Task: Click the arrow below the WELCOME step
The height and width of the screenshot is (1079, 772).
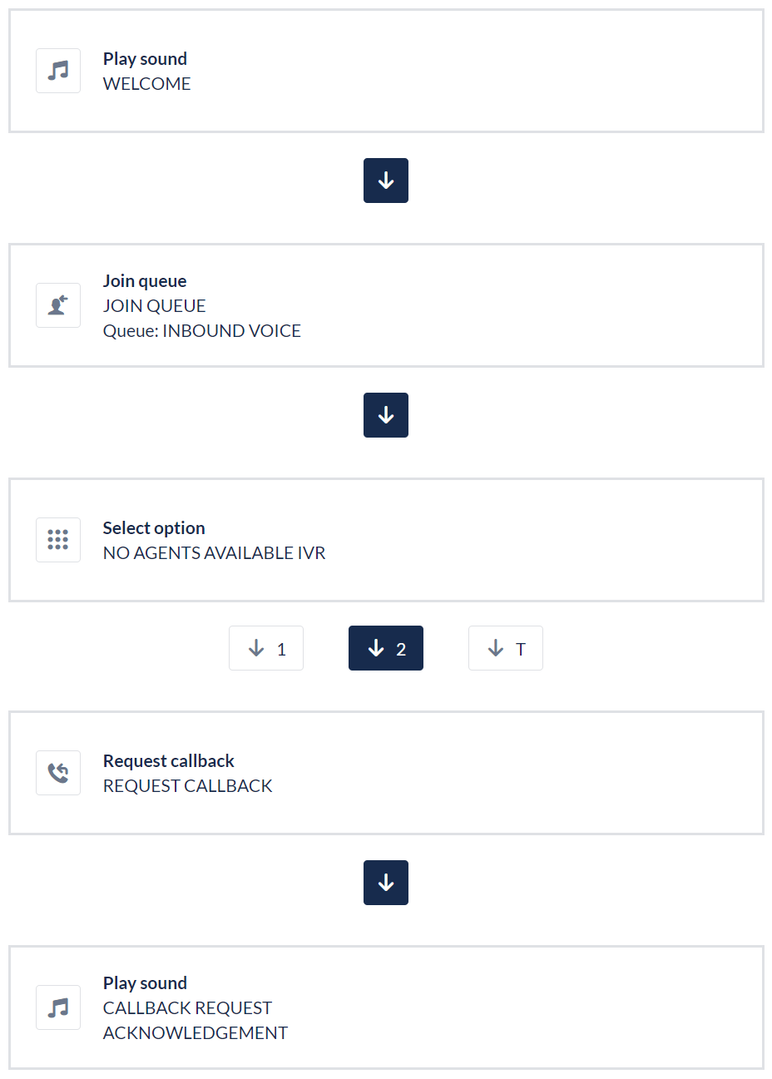Action: [386, 181]
